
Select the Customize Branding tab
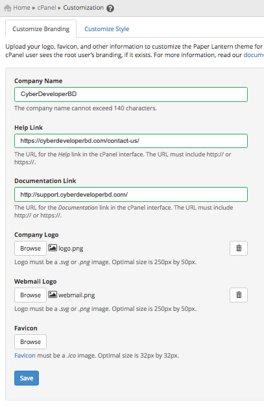pyautogui.click(x=41, y=29)
